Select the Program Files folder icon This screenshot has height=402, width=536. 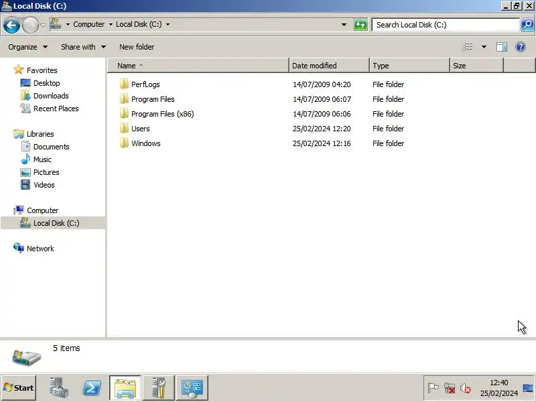[124, 98]
